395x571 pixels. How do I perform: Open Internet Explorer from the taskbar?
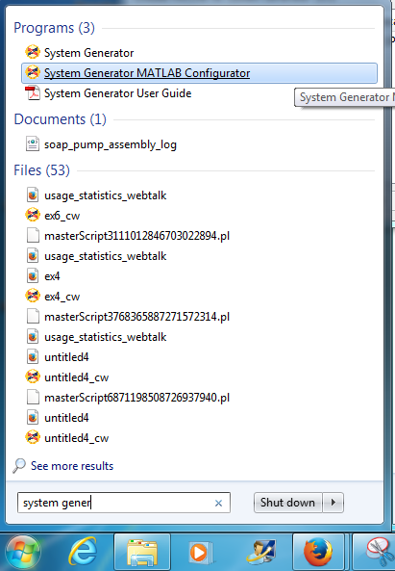[x=83, y=552]
